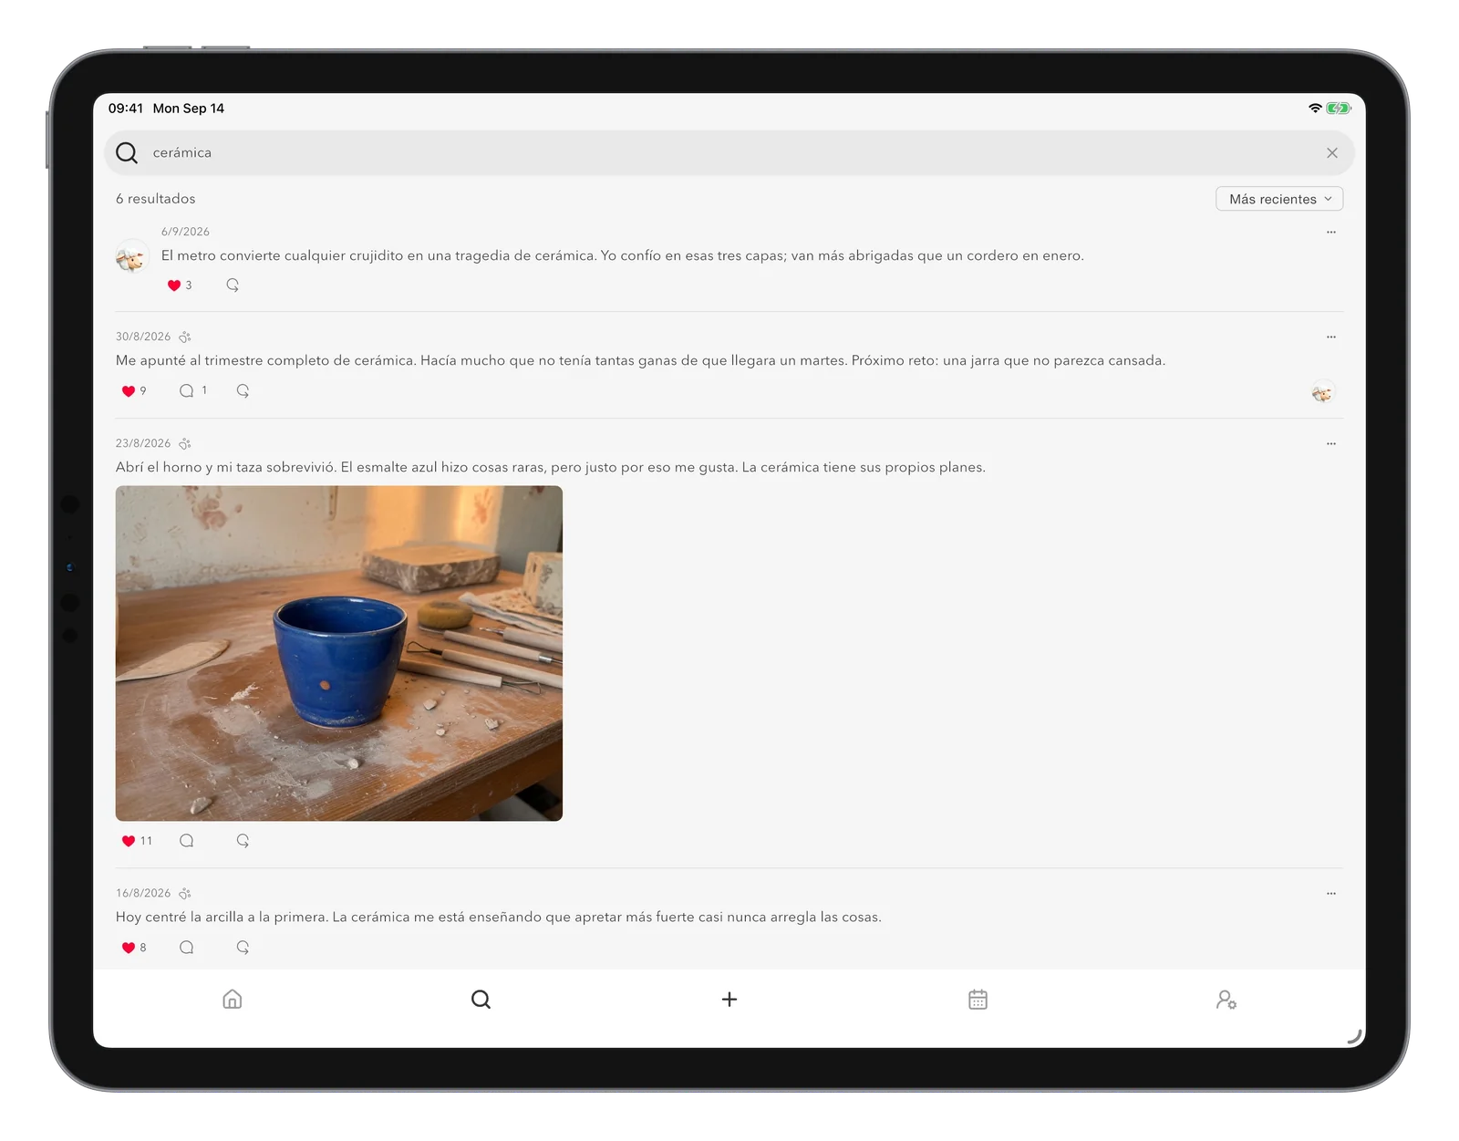Click the visibility icon beside 30/8/2026

coord(185,337)
